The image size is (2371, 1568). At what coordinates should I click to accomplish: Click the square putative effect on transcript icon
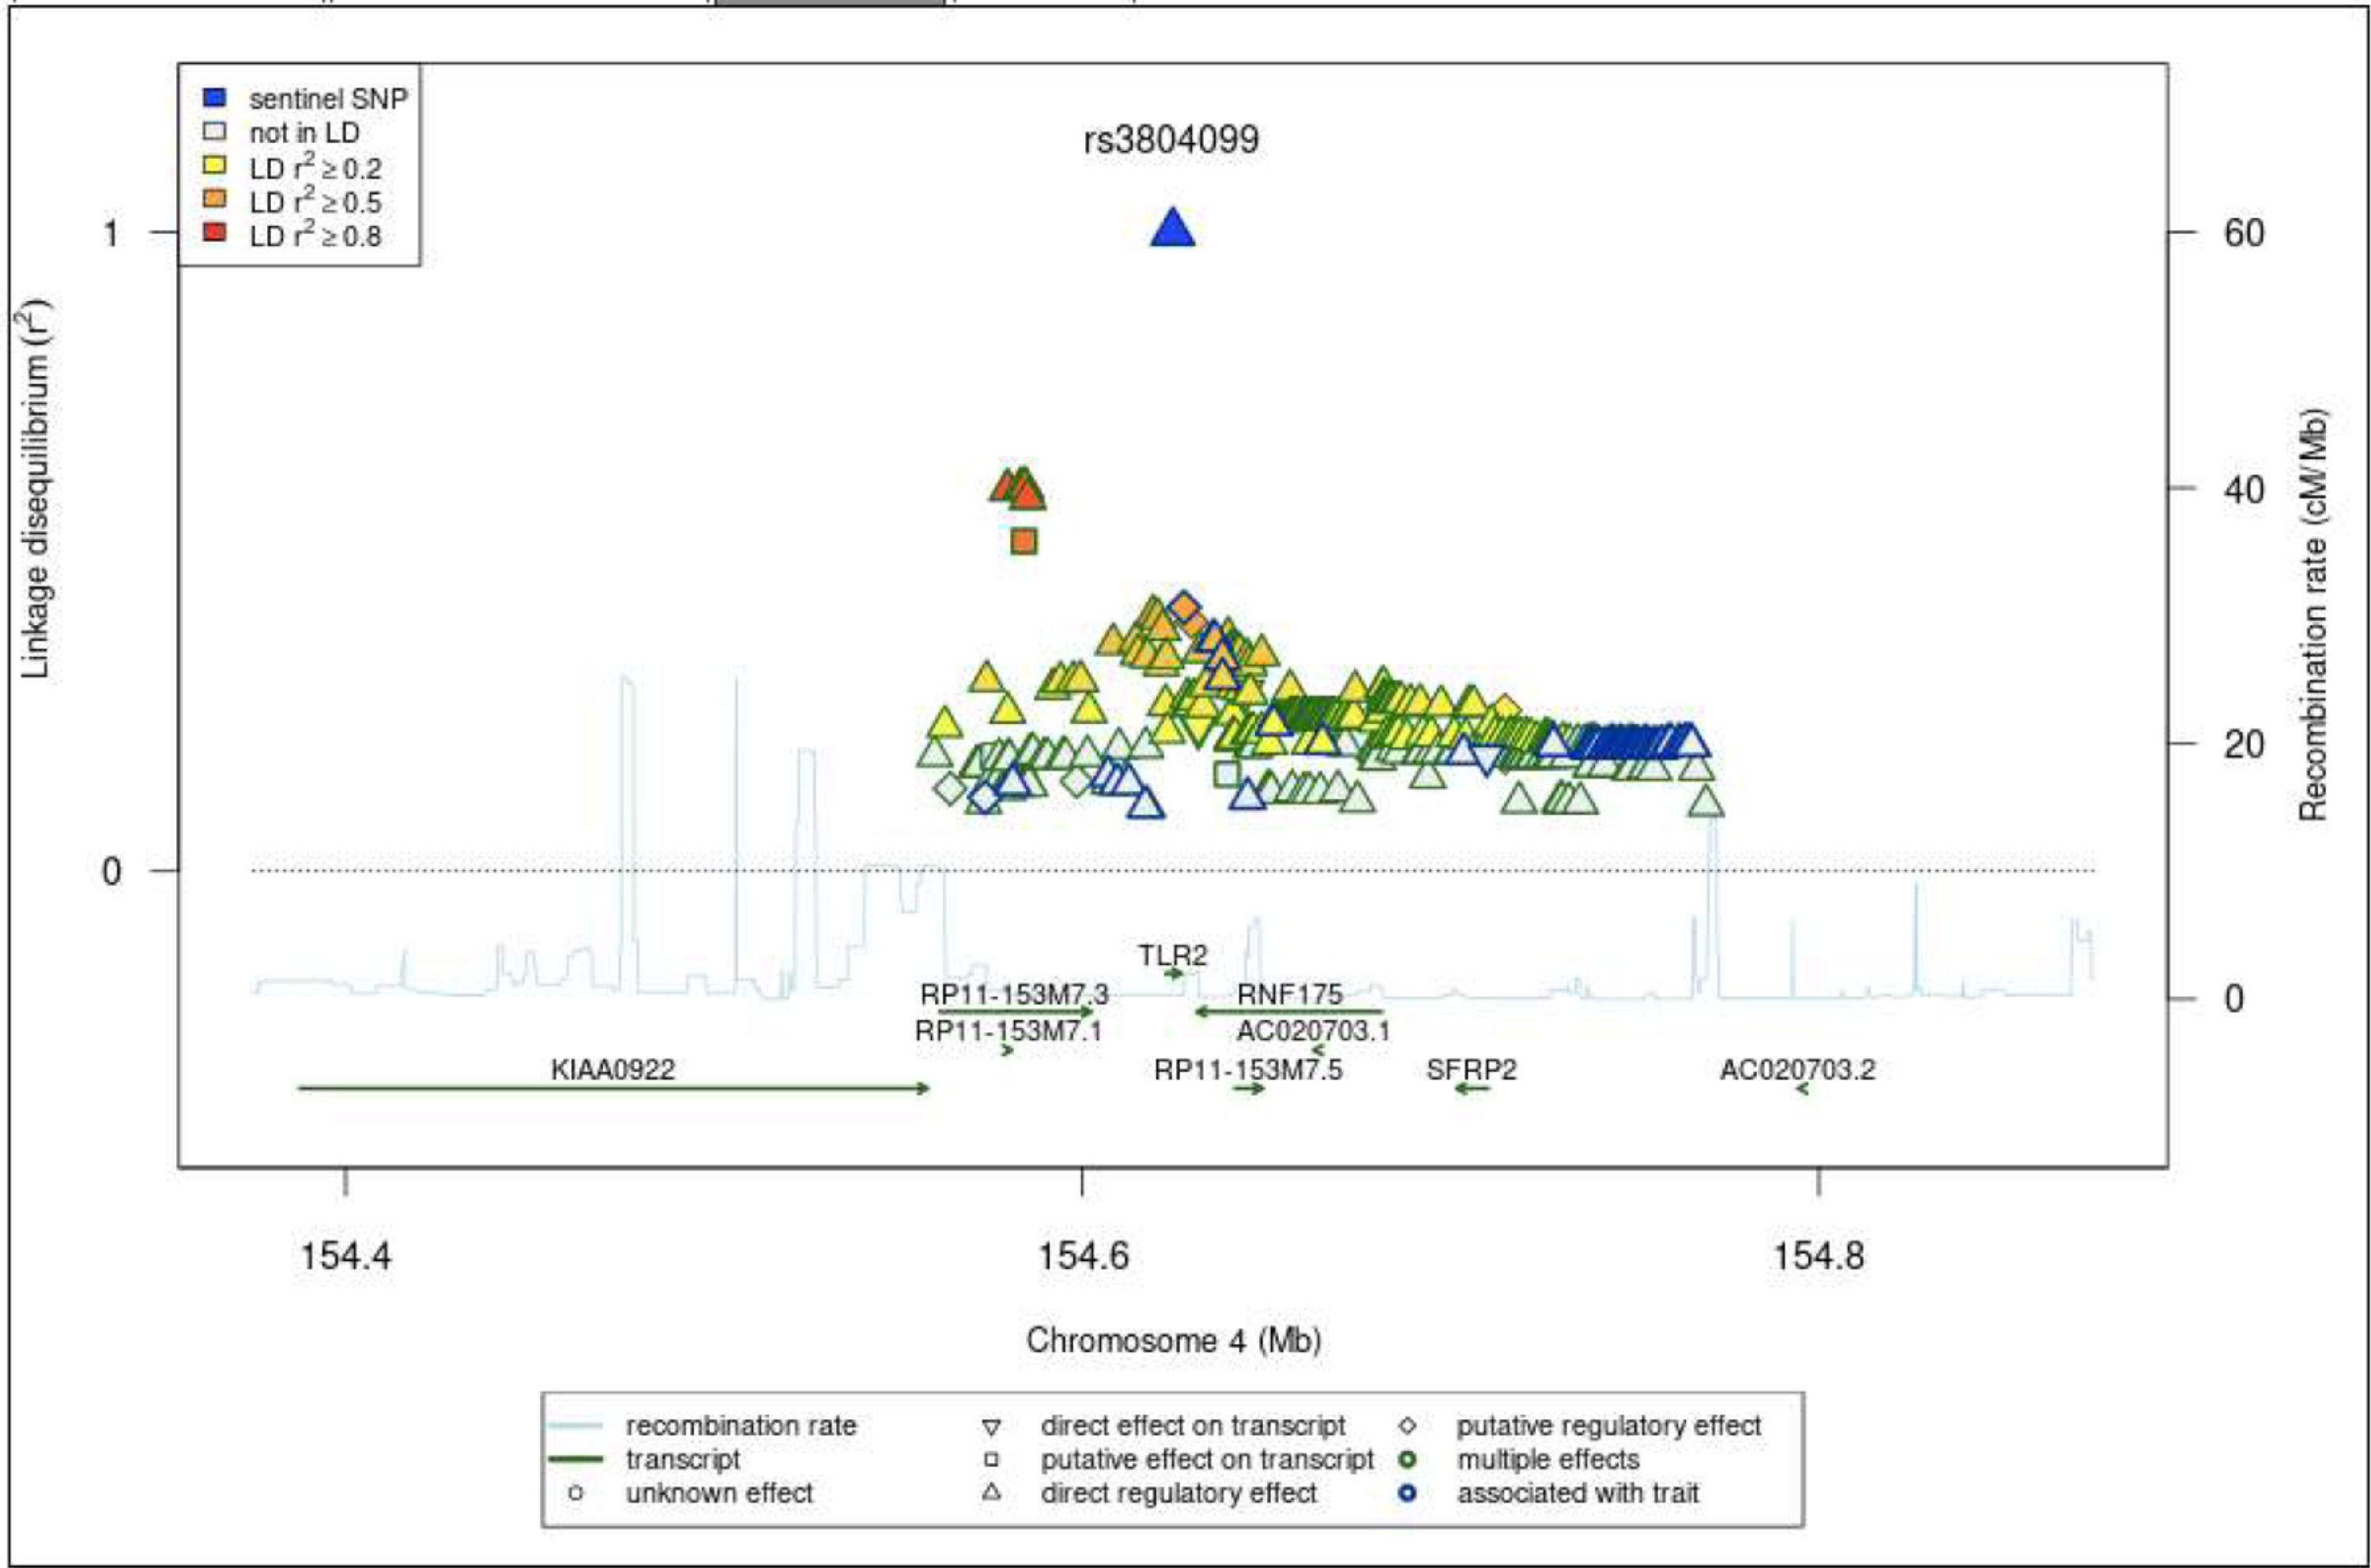991,1460
